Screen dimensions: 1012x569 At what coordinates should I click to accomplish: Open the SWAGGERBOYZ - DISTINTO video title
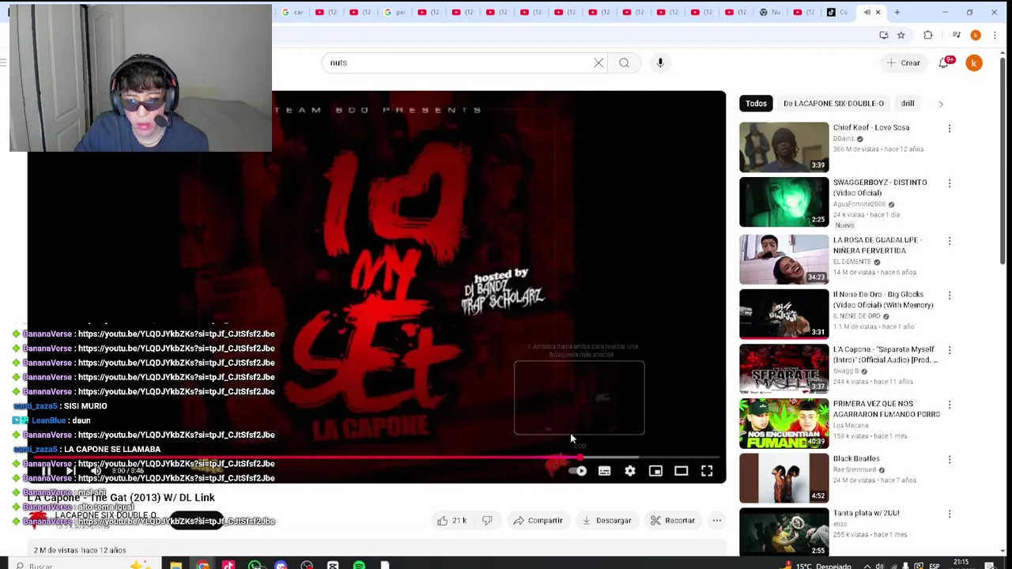click(x=879, y=187)
